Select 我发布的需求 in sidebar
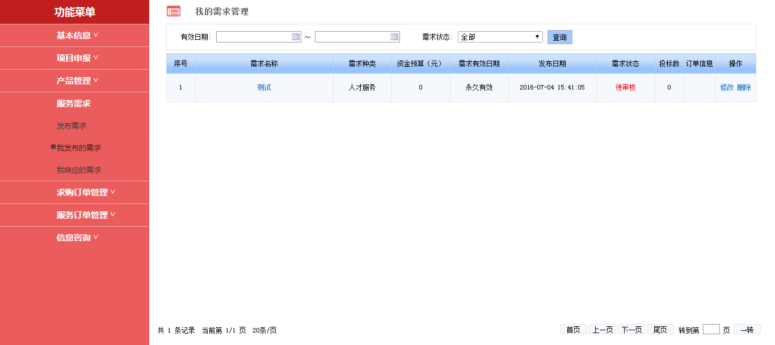775x345 pixels. (x=79, y=148)
